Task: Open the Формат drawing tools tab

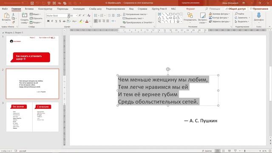Action: click(190, 8)
